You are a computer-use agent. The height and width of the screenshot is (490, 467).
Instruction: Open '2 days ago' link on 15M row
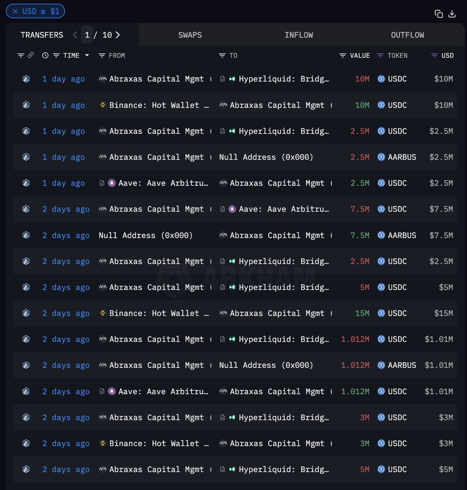click(x=66, y=313)
